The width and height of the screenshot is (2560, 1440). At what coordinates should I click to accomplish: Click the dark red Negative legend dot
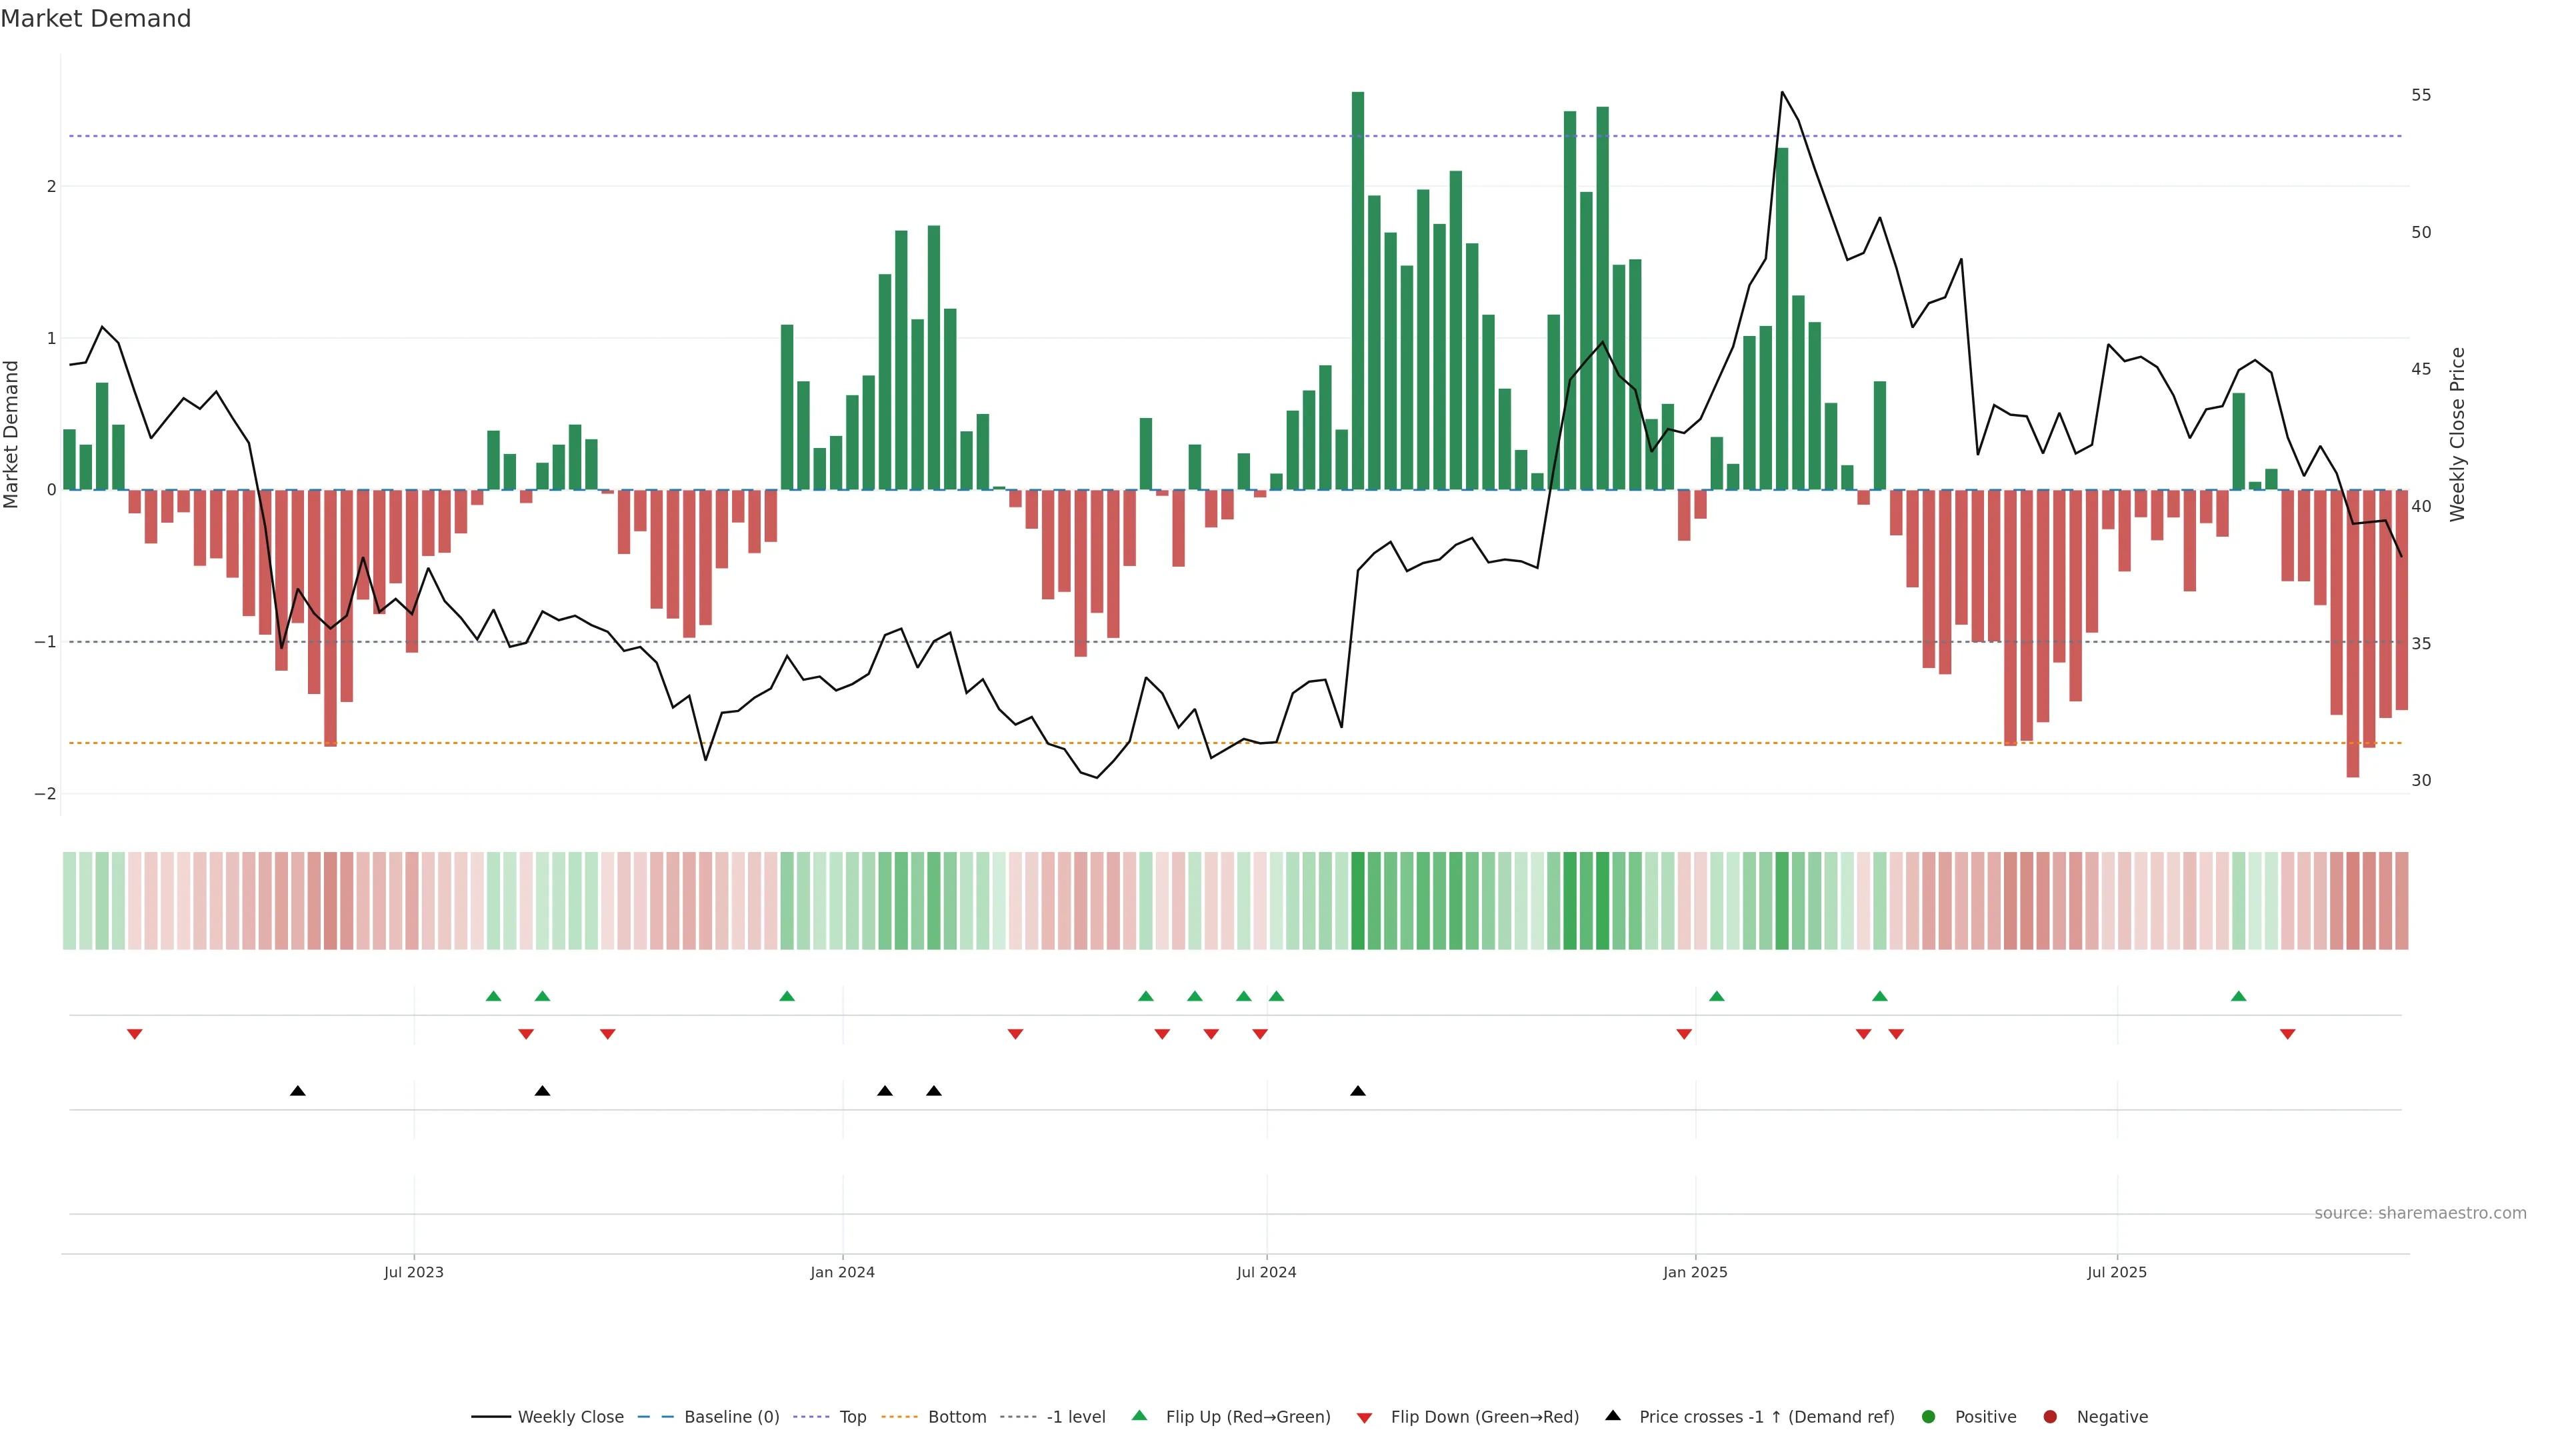click(2050, 1417)
